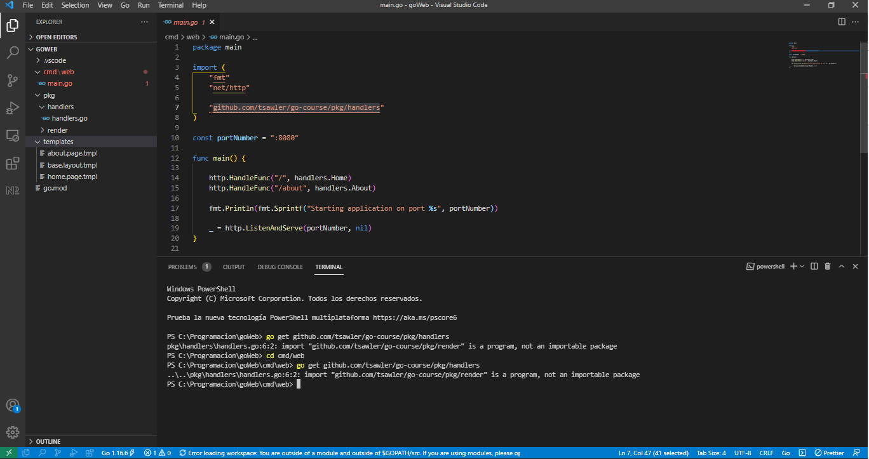
Task: Open the Selection menu
Action: pos(75,5)
